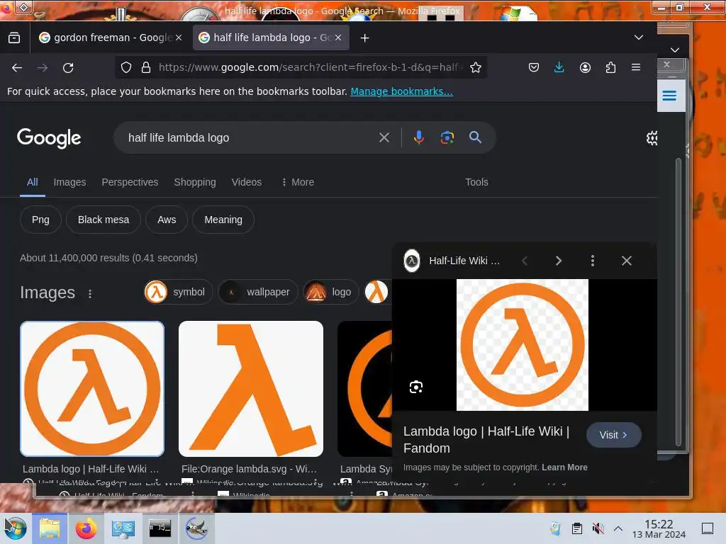Click the page vertical scrollbar

click(x=678, y=302)
